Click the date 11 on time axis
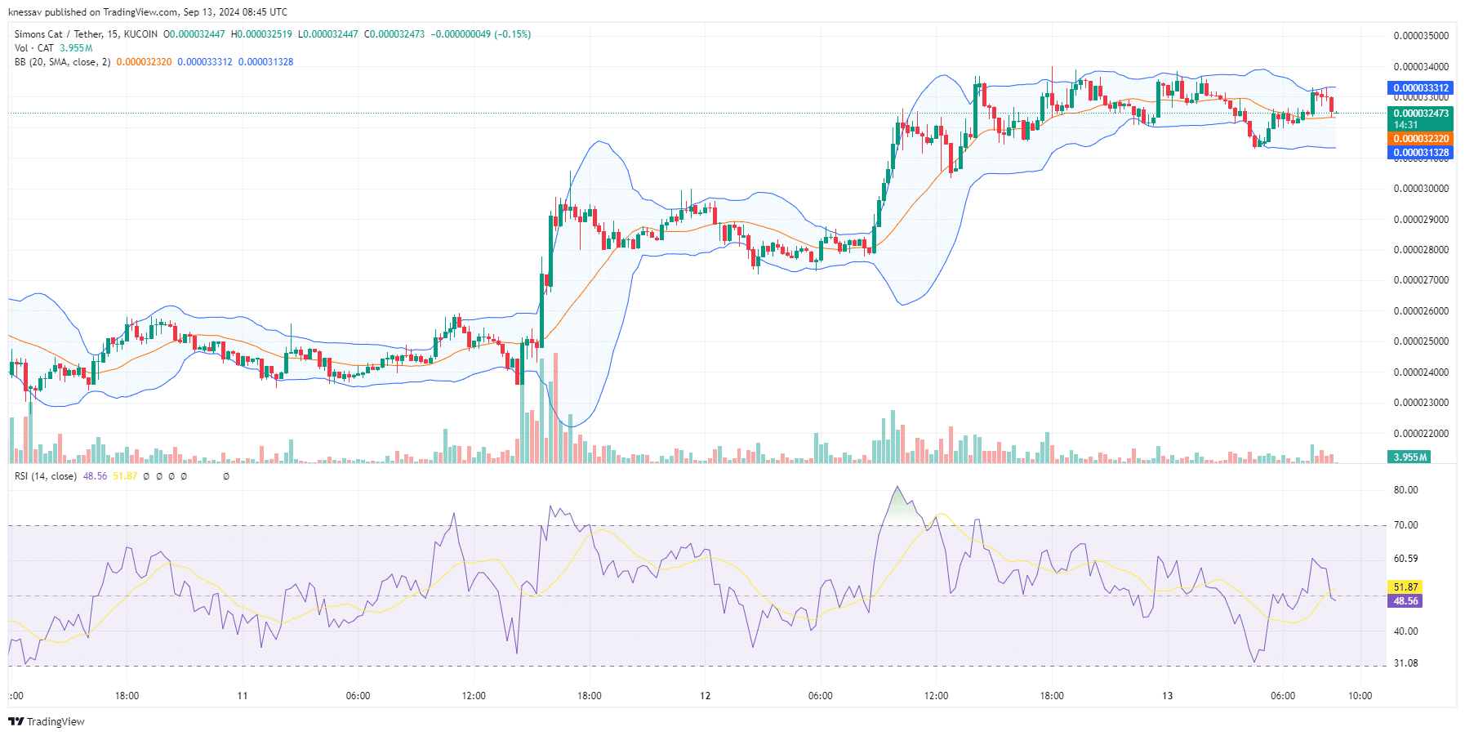The width and height of the screenshot is (1465, 736). click(x=242, y=696)
